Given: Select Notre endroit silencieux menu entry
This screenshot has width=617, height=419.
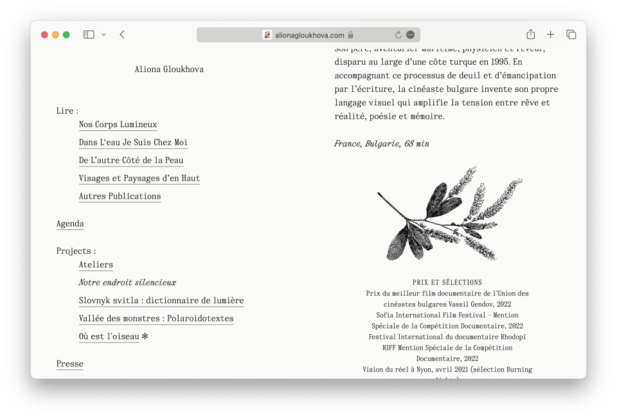Looking at the screenshot, I should click(x=127, y=283).
